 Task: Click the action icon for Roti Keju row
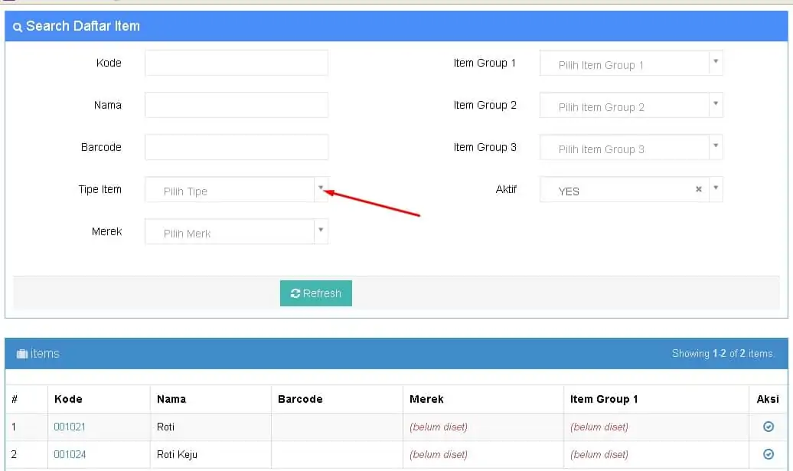click(x=769, y=454)
